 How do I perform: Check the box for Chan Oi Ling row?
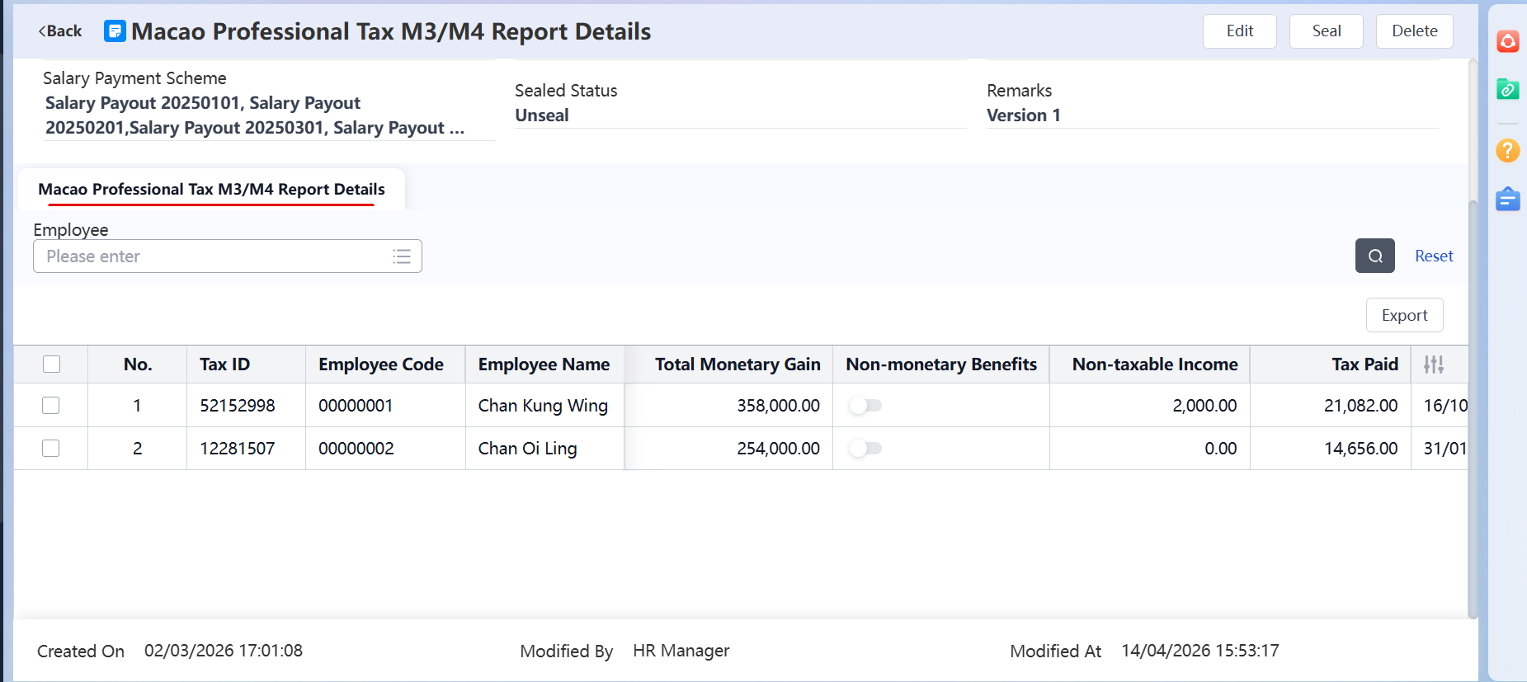51,449
